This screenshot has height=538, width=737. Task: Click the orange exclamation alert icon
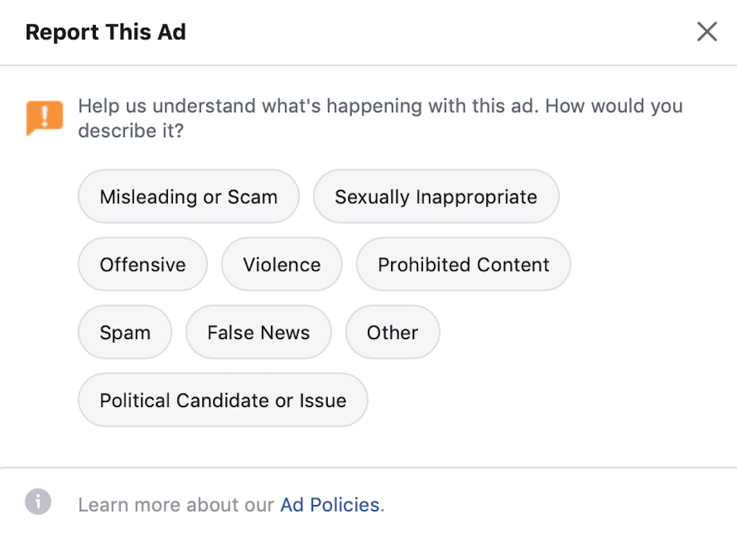(44, 117)
